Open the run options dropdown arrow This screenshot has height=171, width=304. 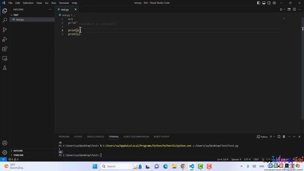[285, 9]
